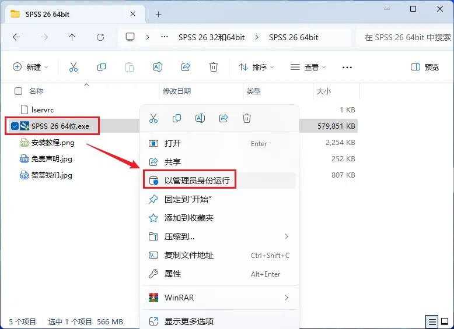
Task: Close the SPSS 26 64bit tab
Action: (x=132, y=14)
